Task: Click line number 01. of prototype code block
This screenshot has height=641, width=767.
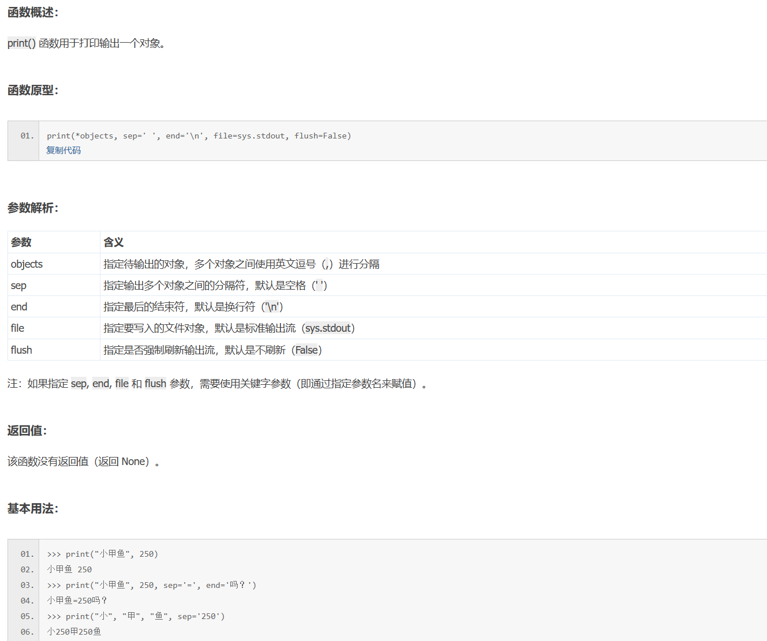Action: point(27,136)
